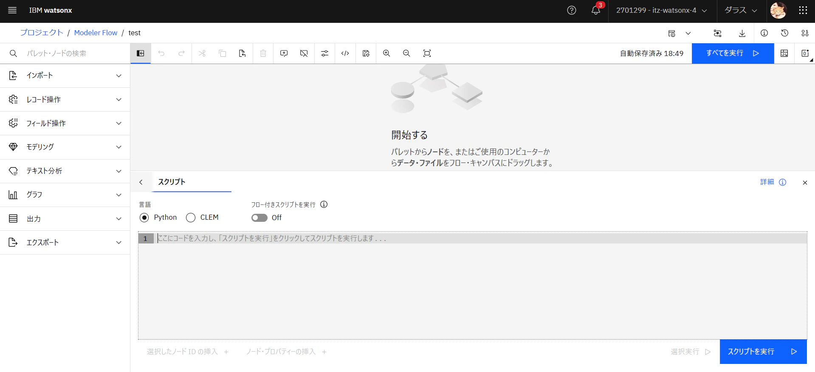The height and width of the screenshot is (372, 815).
Task: Open the ダラス region dropdown
Action: tap(741, 10)
